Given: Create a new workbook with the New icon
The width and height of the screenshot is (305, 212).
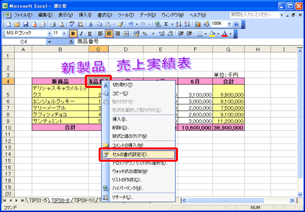Looking at the screenshot, I should 9,24.
